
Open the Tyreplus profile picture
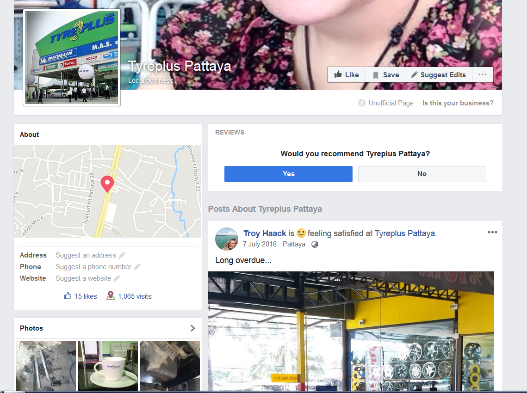click(x=72, y=57)
